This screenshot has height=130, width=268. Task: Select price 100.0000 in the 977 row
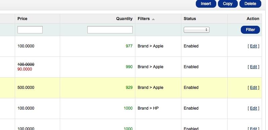point(26,46)
